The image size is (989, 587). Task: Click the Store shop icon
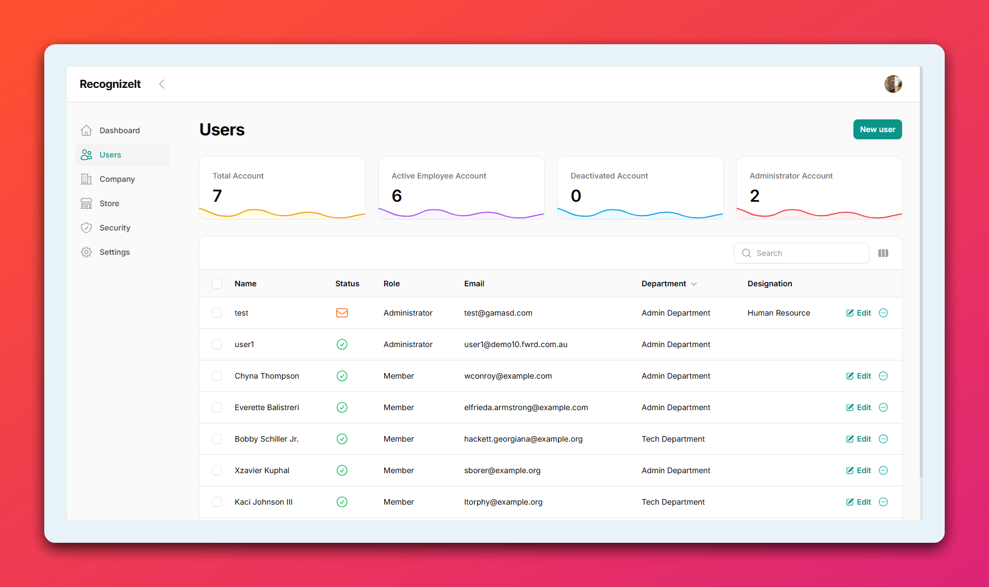[x=86, y=203]
